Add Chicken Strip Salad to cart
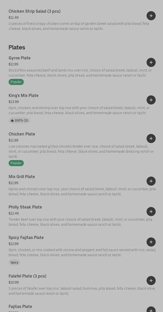Image resolution: width=163 pixels, height=312 pixels. tap(151, 16)
